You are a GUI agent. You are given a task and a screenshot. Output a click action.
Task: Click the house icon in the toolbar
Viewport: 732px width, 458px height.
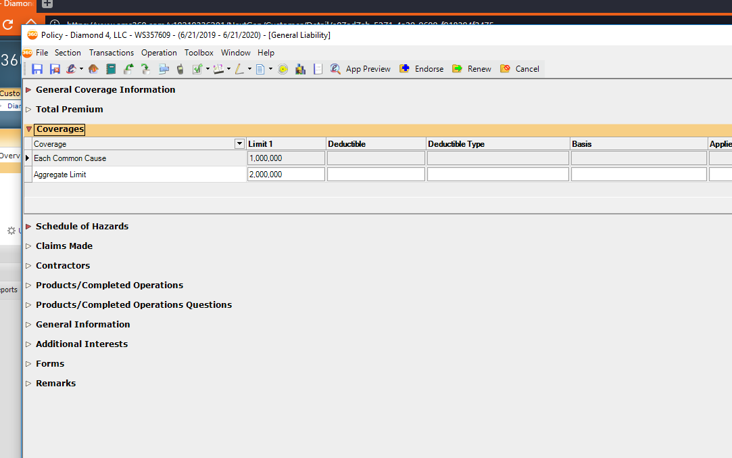click(93, 69)
